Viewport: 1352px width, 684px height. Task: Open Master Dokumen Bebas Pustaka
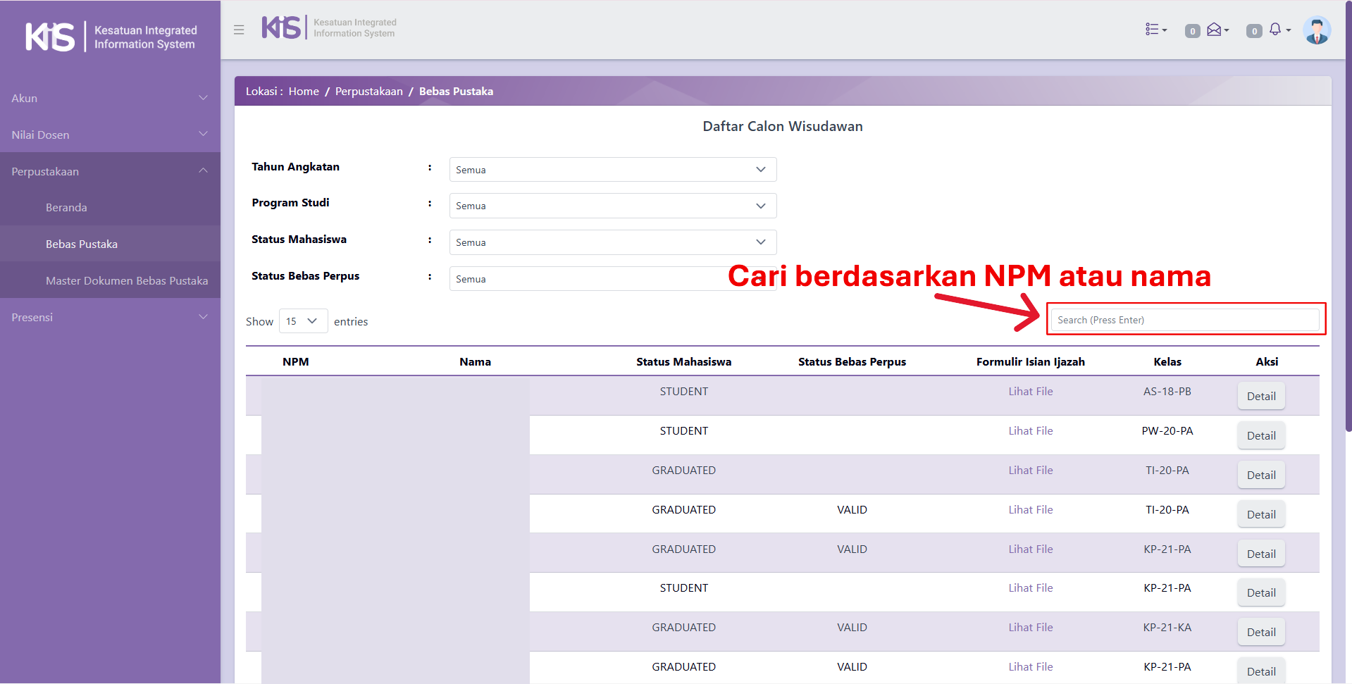pos(127,280)
